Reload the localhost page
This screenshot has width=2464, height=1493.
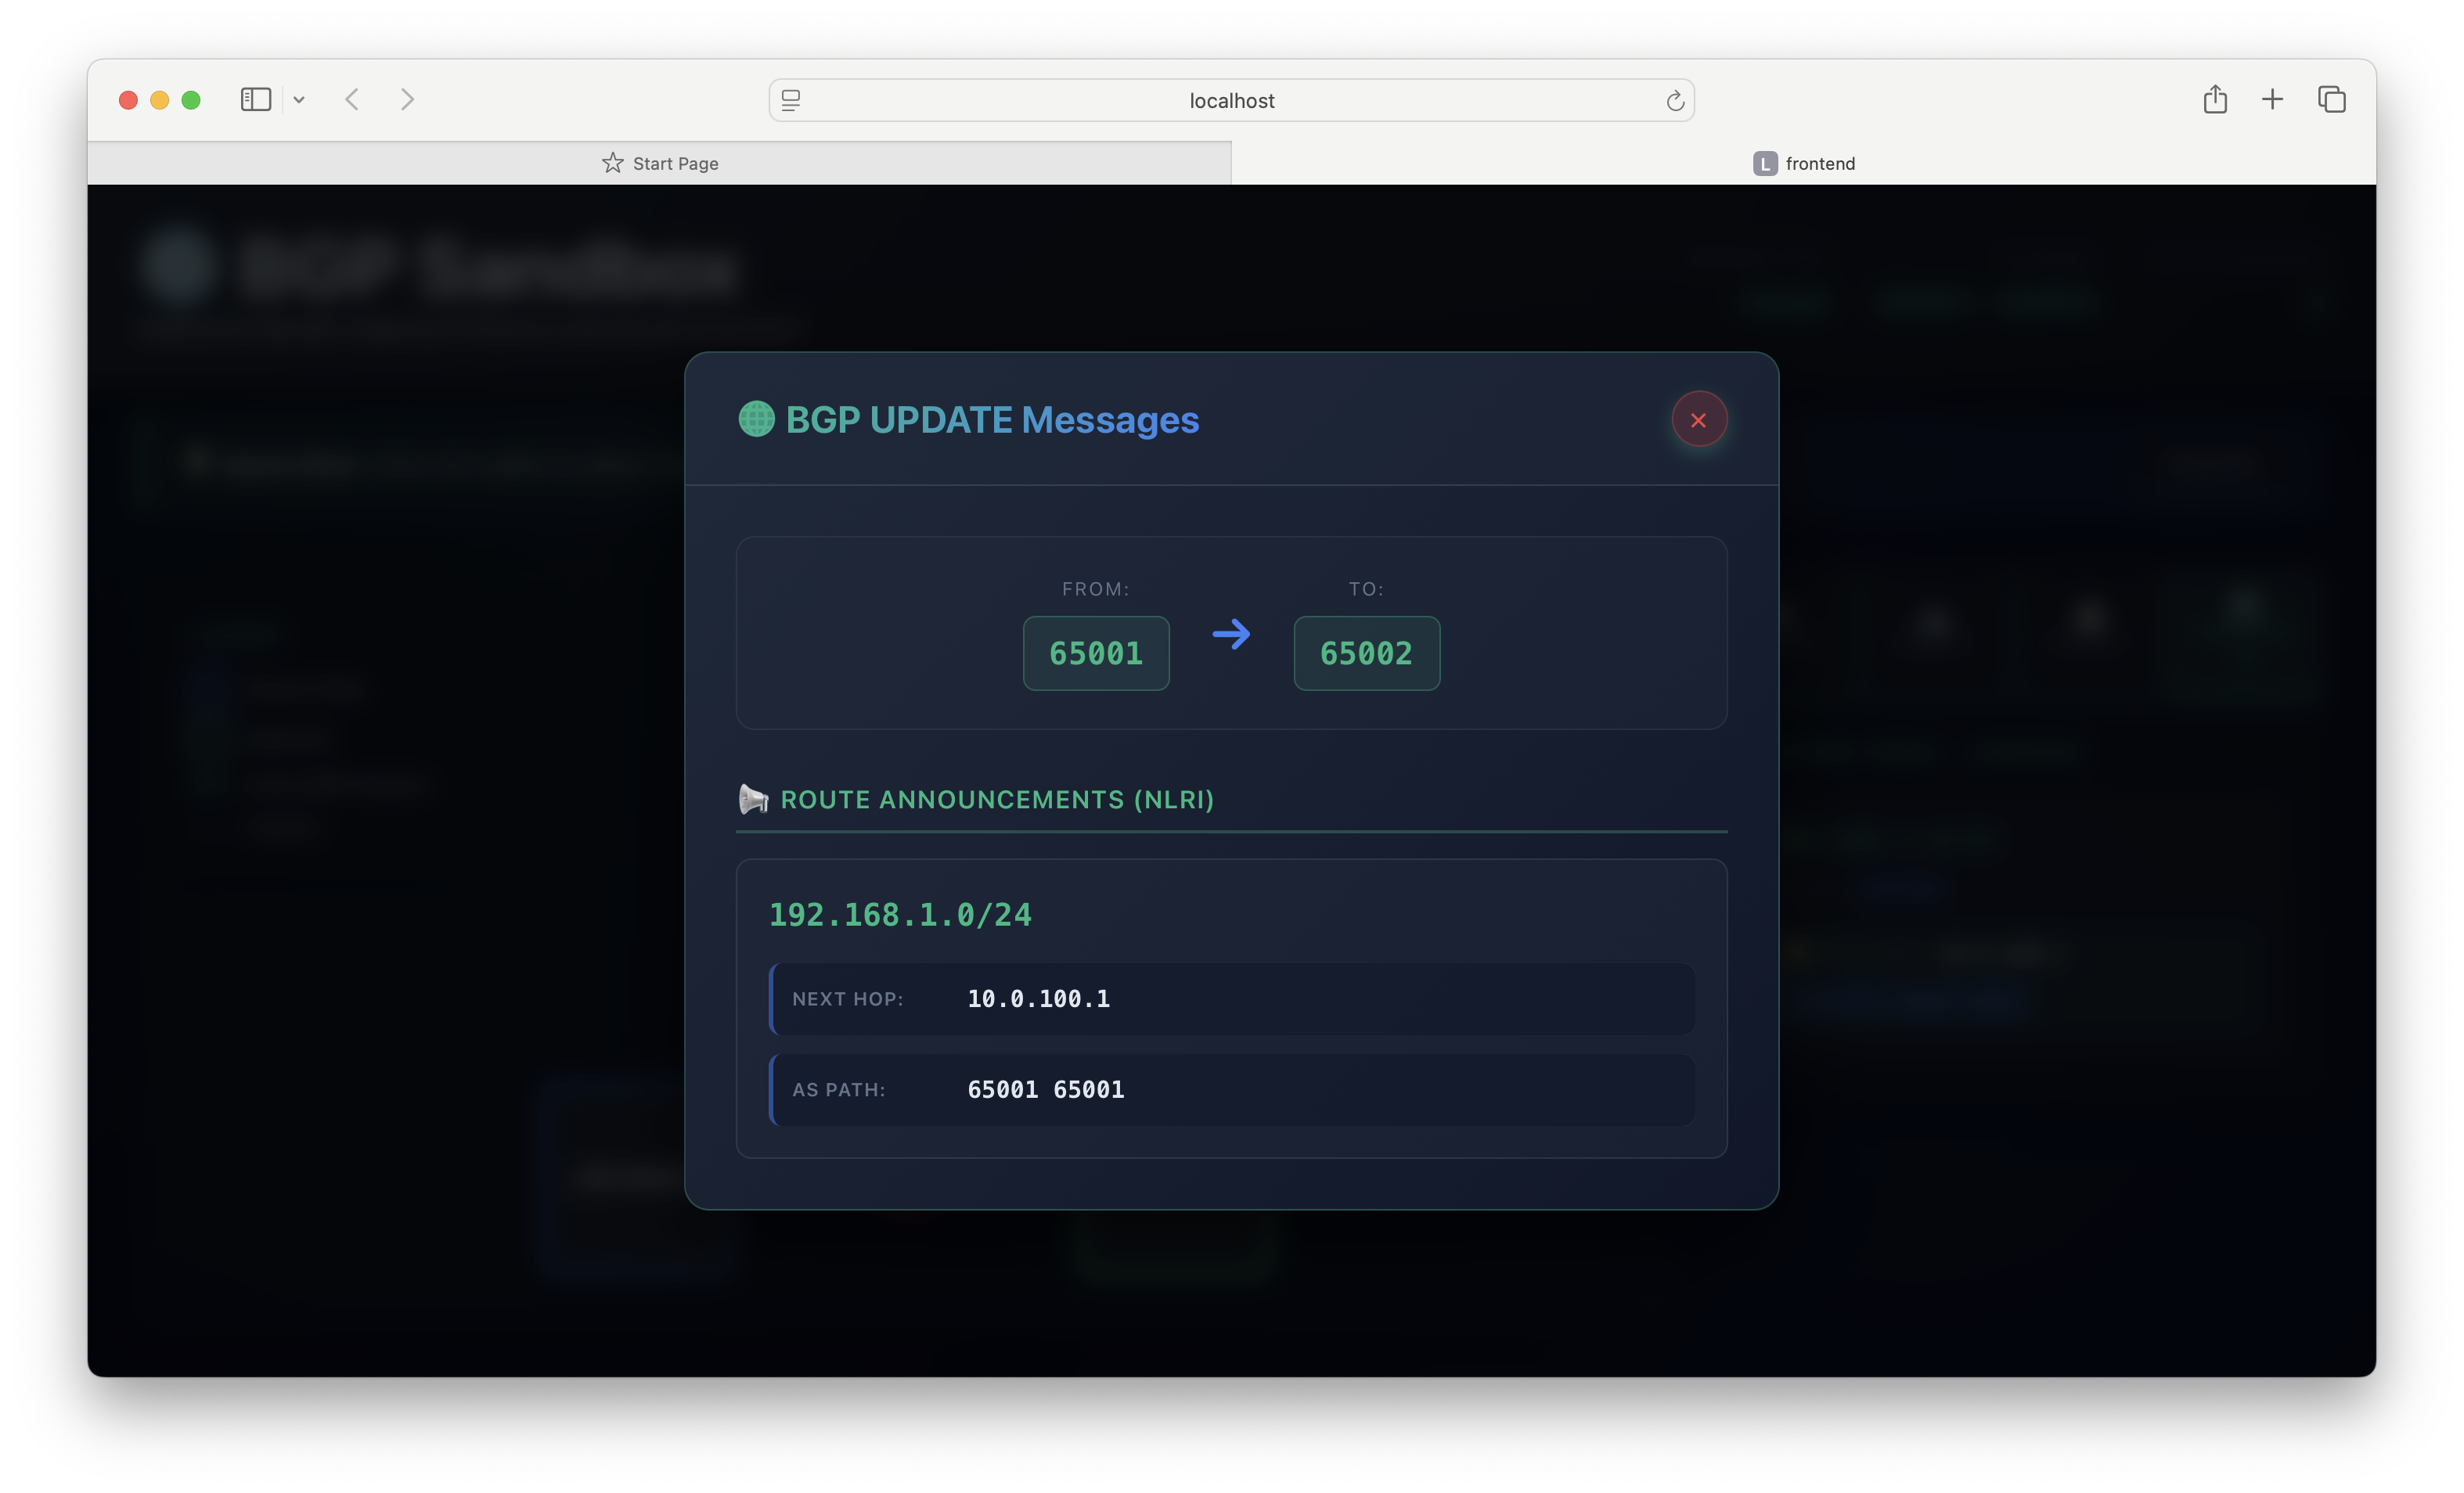(x=1675, y=101)
